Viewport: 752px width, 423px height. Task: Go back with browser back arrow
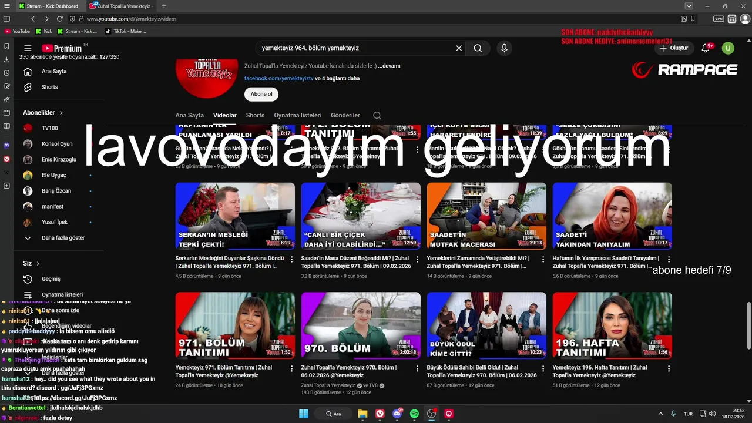click(33, 19)
